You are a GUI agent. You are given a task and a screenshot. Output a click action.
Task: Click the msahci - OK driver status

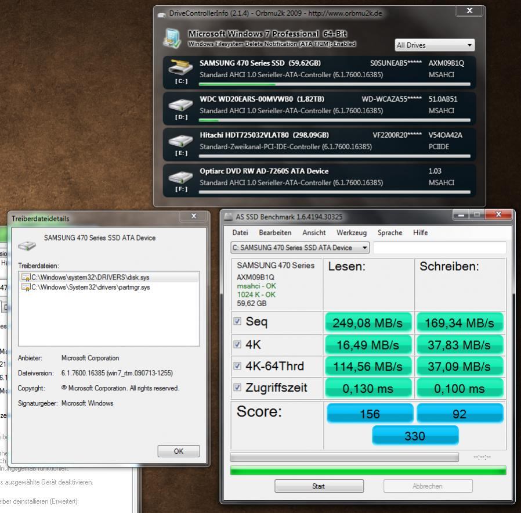[256, 286]
